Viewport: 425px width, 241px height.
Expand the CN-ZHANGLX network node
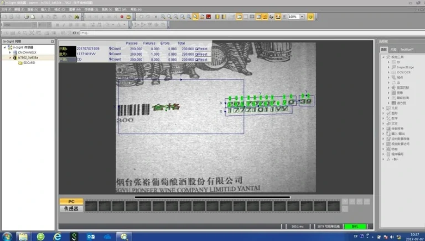pos(10,52)
